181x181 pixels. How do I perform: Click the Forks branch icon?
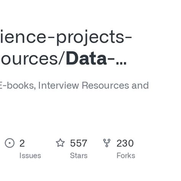(x=107, y=143)
